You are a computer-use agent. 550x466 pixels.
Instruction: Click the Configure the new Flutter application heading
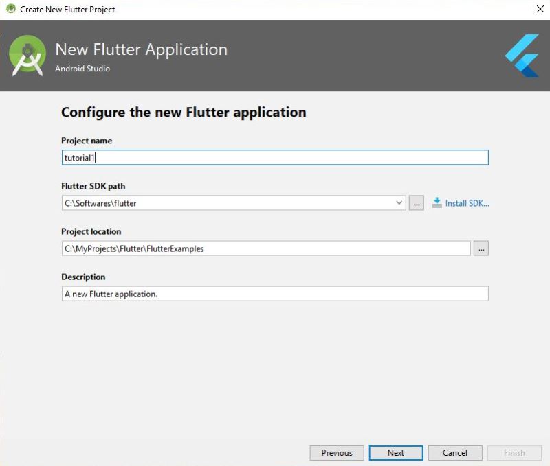point(184,113)
